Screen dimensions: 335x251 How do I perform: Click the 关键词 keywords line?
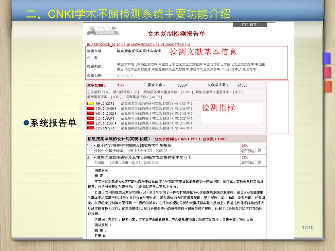click(174, 219)
